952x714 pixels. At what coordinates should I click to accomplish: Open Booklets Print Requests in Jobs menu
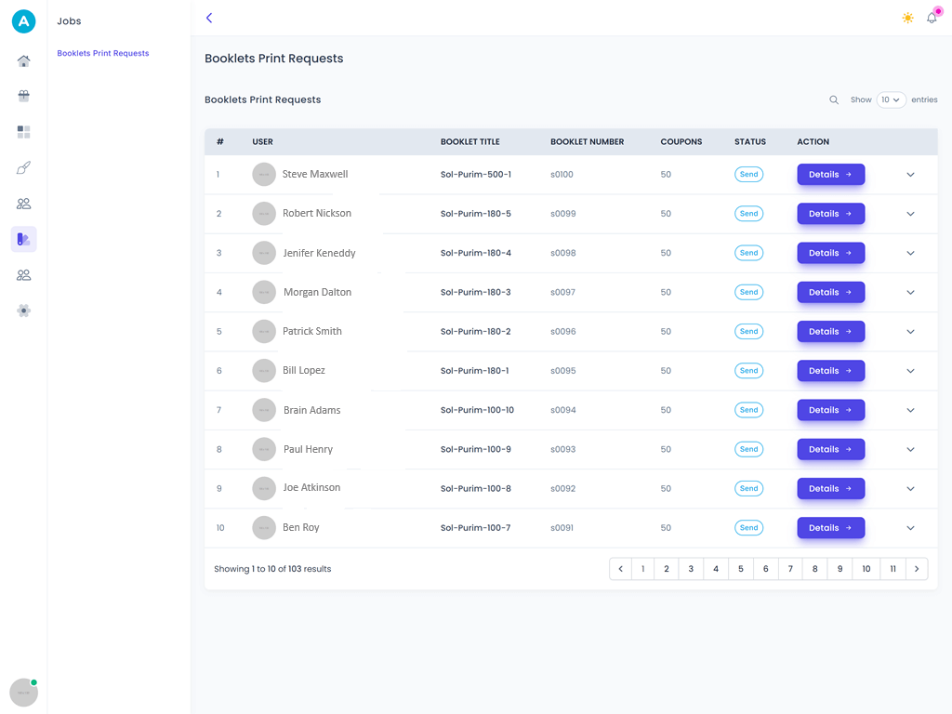103,53
